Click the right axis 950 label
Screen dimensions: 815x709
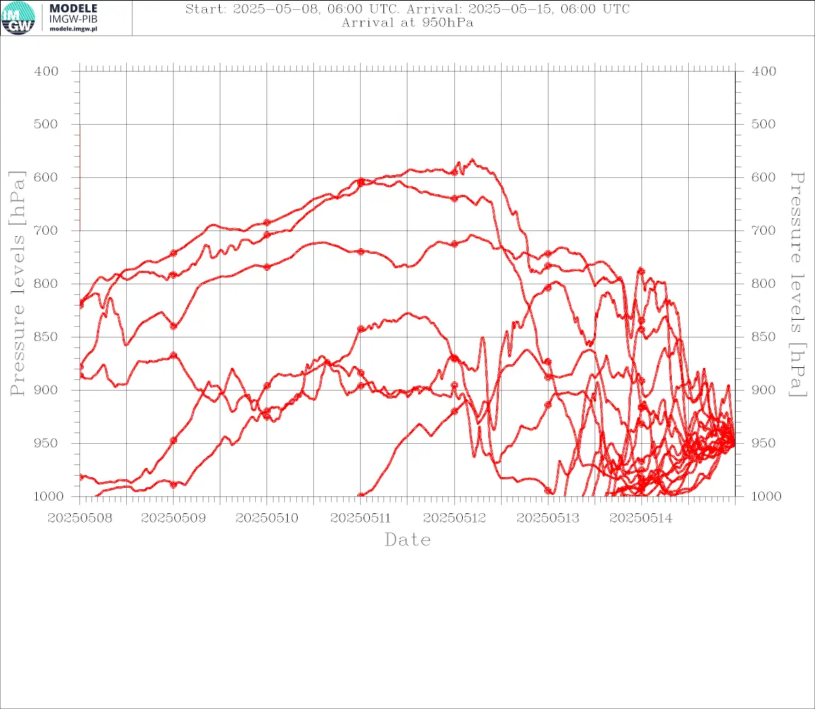pyautogui.click(x=764, y=443)
